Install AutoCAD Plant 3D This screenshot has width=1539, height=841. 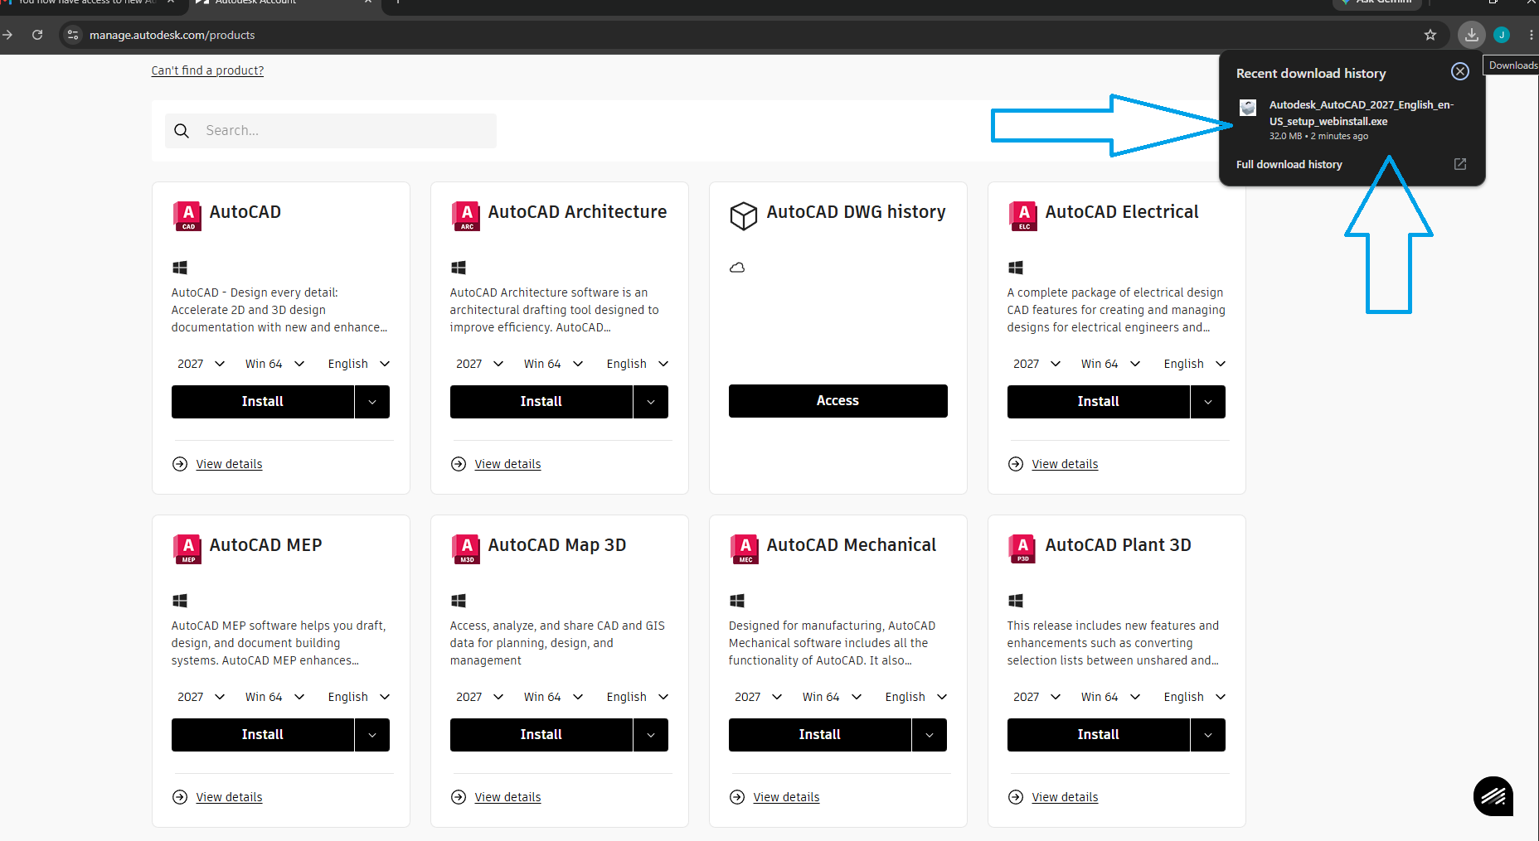[x=1099, y=735]
